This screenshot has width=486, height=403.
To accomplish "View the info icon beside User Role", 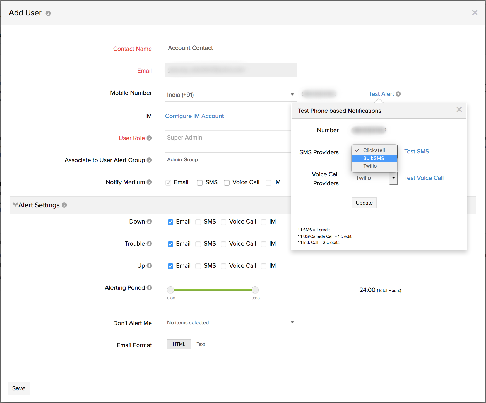I will [150, 138].
